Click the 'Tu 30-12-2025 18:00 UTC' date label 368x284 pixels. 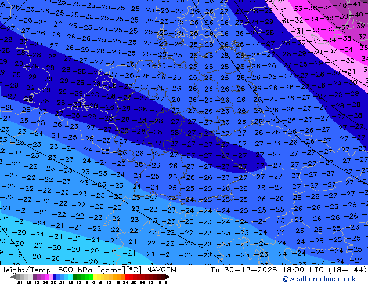point(268,270)
